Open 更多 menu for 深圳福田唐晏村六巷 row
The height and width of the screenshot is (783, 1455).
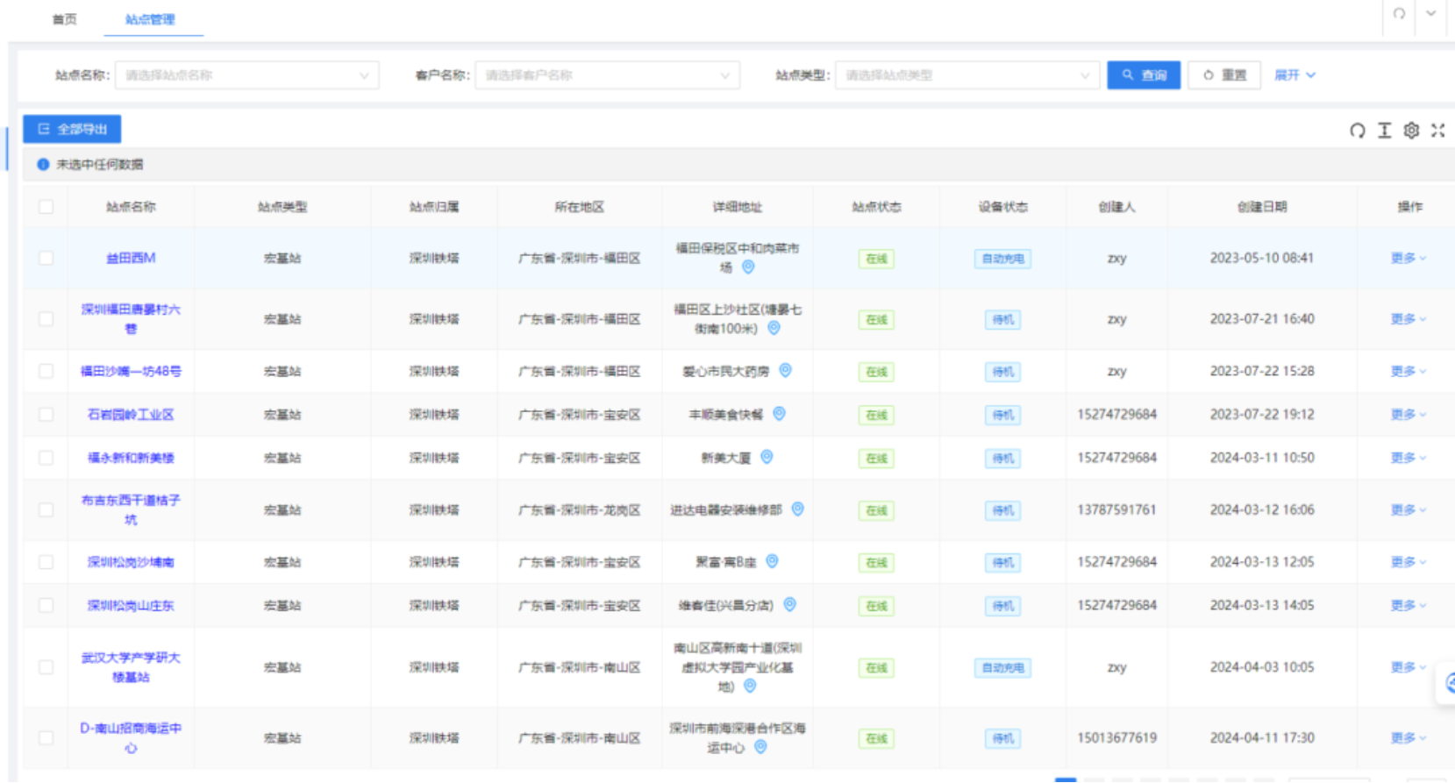coord(1409,319)
